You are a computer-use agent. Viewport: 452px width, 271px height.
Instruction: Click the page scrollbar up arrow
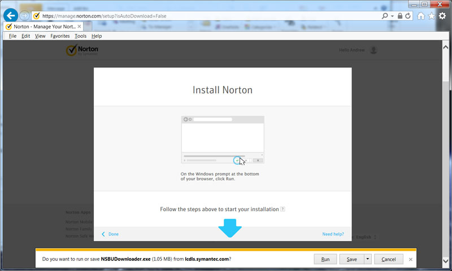446,47
